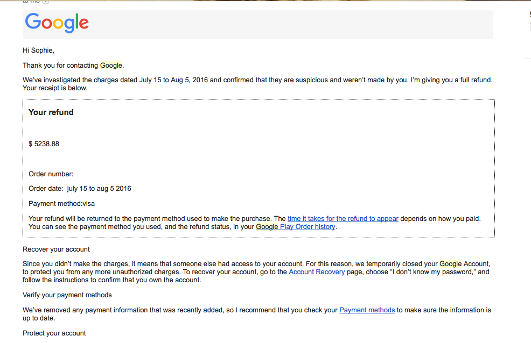531x343 pixels.
Task: Click the 'Hi Sophie,' greeting text
Action: tap(38, 51)
